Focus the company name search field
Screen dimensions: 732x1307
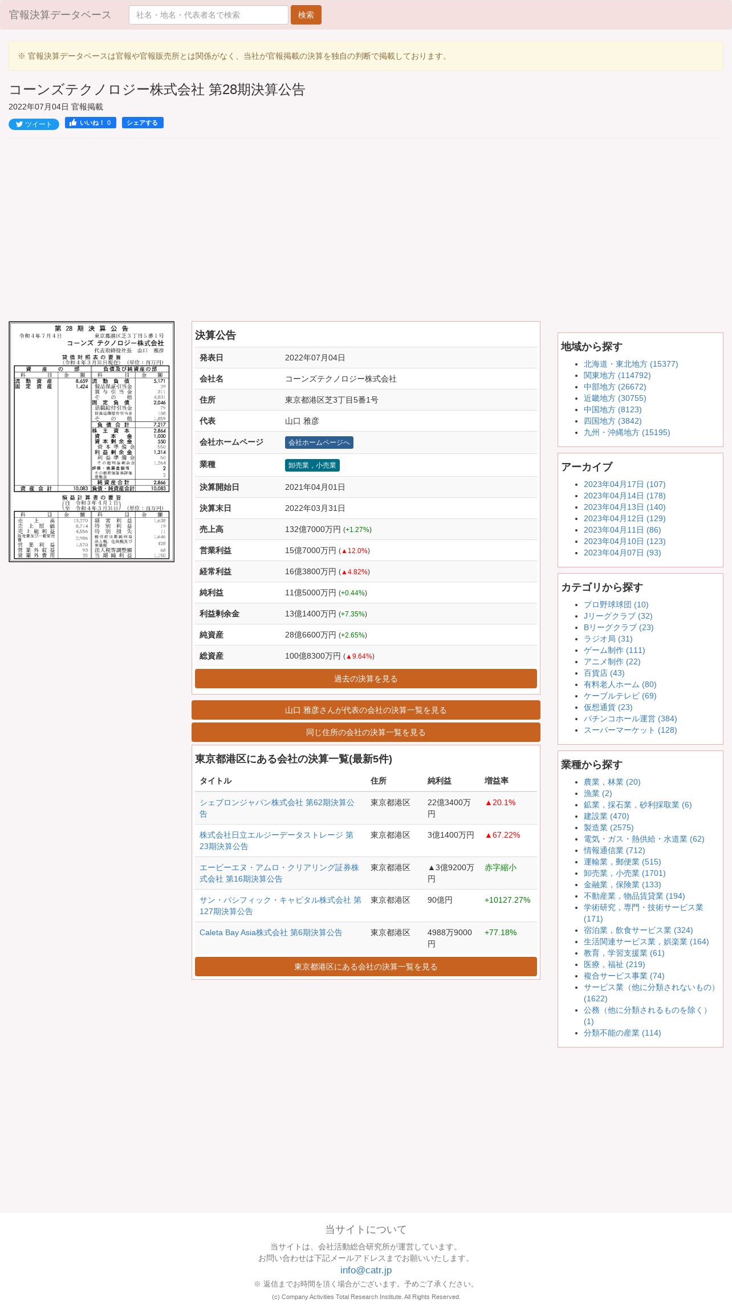(209, 15)
